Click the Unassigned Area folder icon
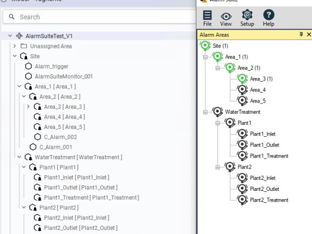312x234 pixels. coord(24,46)
